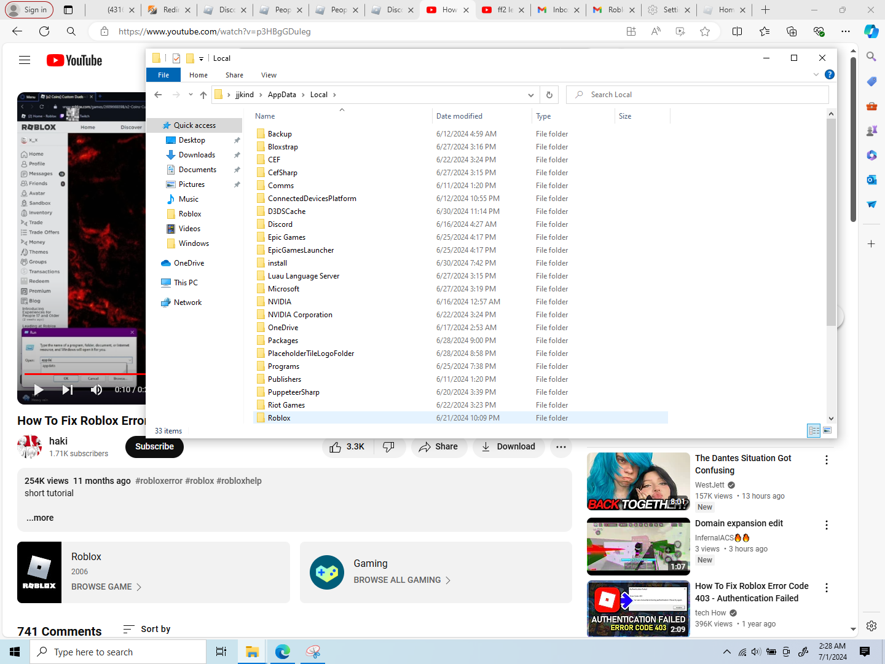Image resolution: width=885 pixels, height=664 pixels.
Task: Open options for Dantes Situation video
Action: [x=827, y=460]
